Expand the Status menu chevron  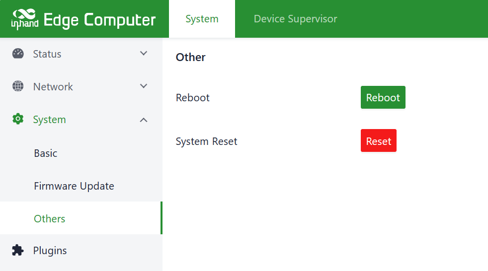(144, 54)
